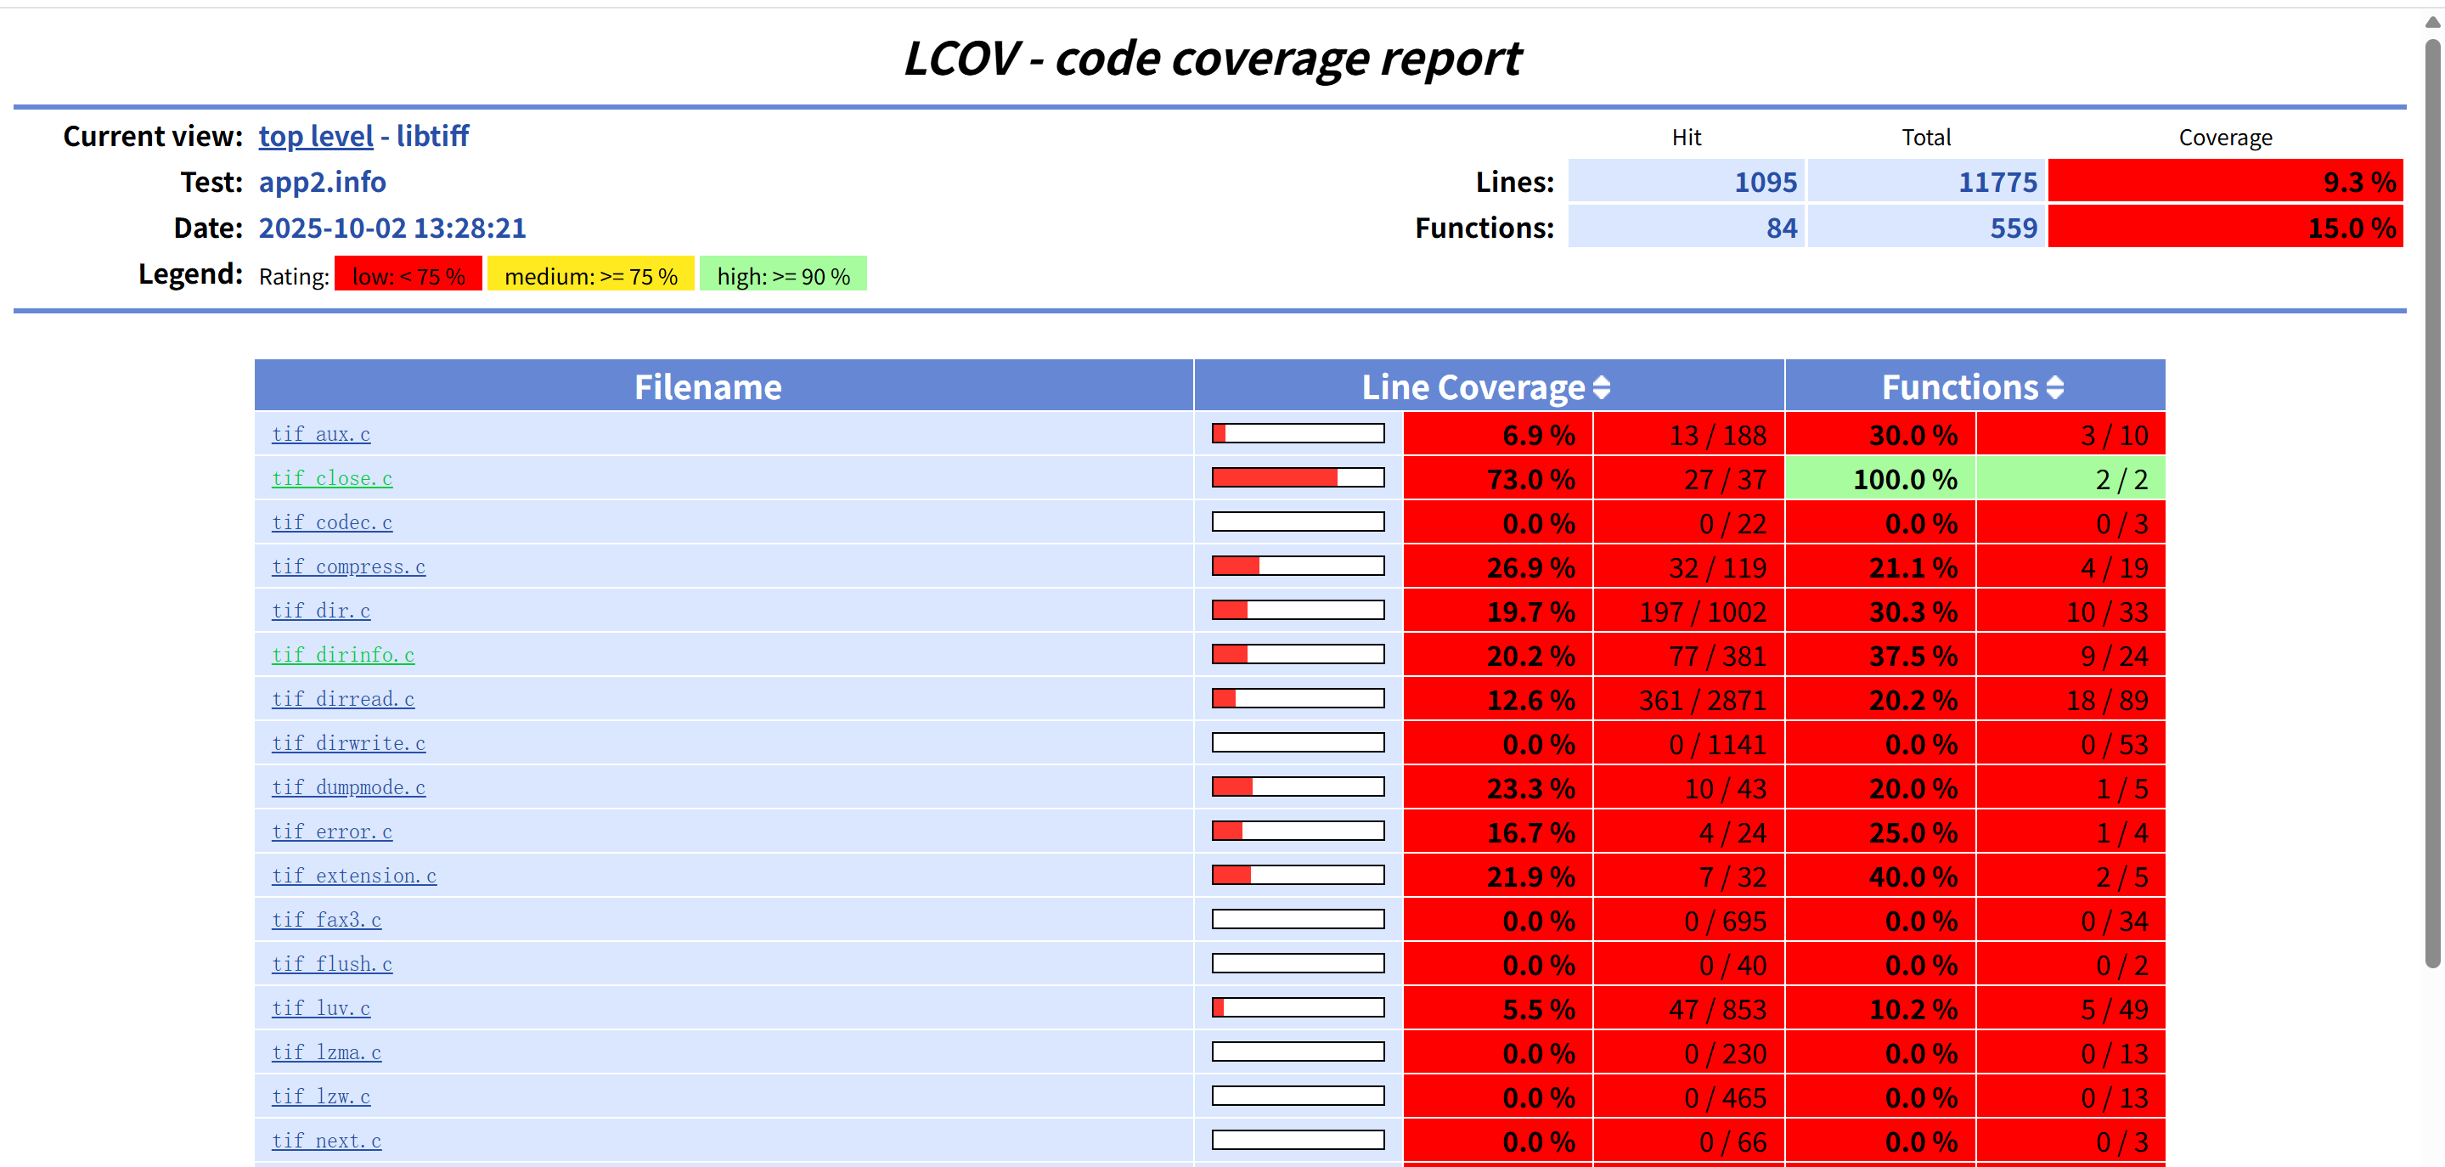Open tif_extension.c coverage page
Viewport: 2445px width, 1167px height.
(x=354, y=876)
